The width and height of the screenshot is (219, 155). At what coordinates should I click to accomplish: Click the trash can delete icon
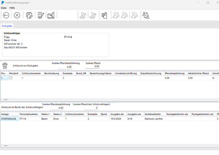coord(5,66)
